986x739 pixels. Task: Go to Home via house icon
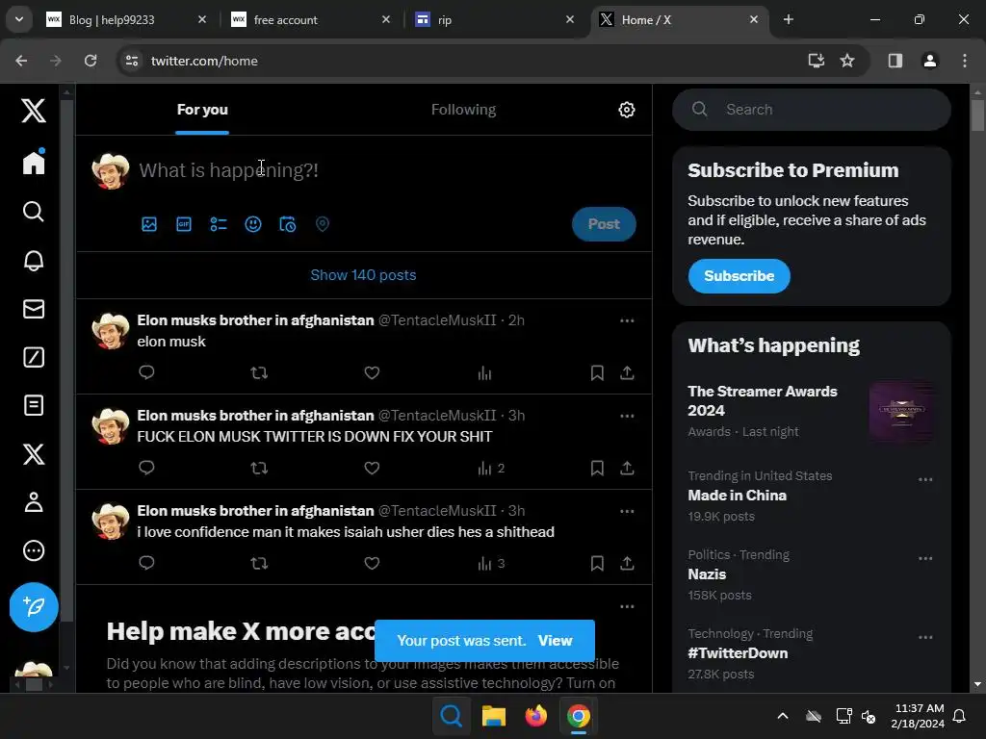(34, 162)
